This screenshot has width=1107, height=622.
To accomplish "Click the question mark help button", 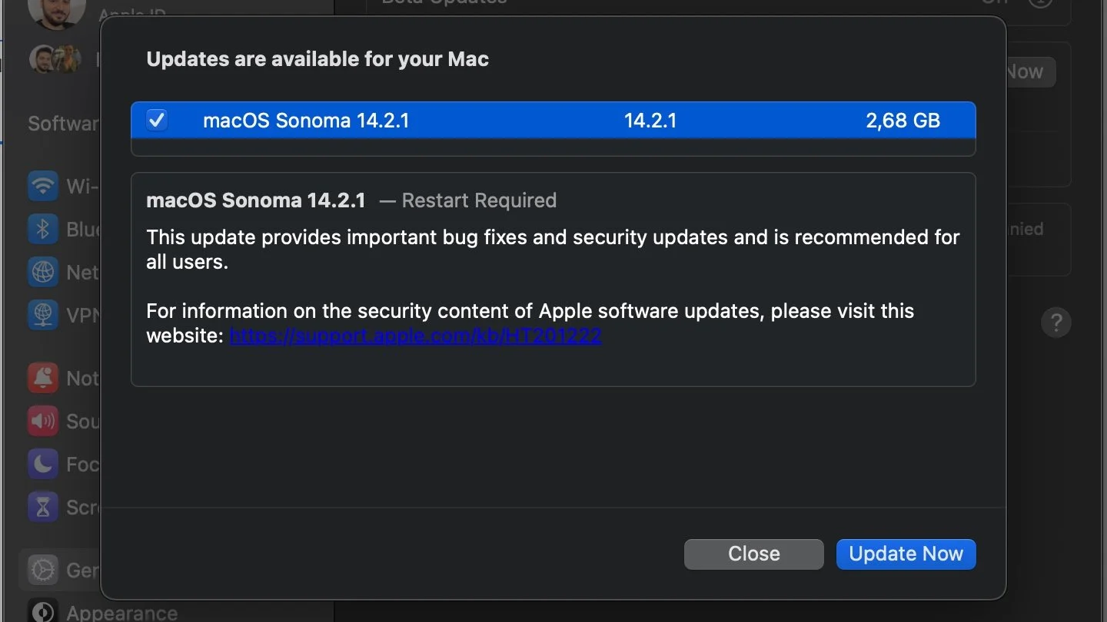I will pos(1055,322).
